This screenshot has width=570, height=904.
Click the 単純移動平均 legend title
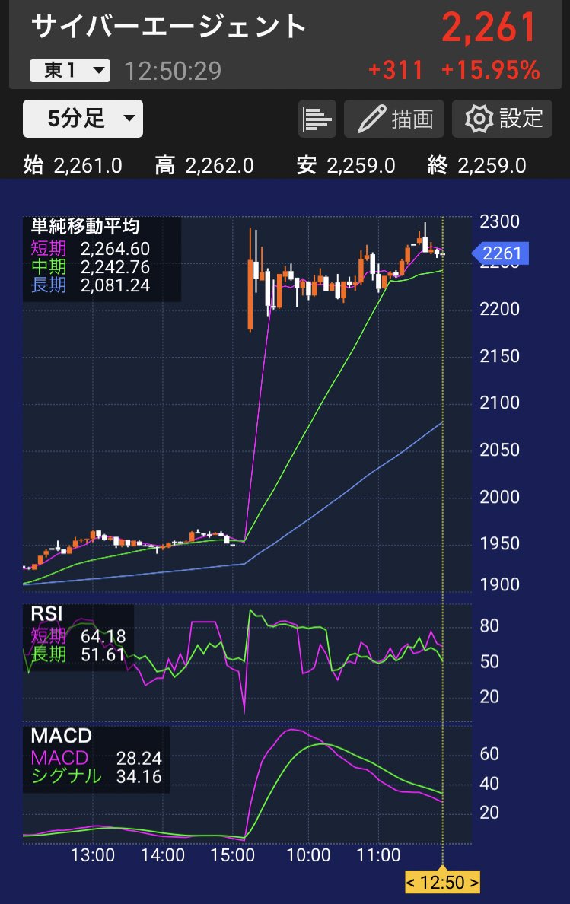[85, 227]
